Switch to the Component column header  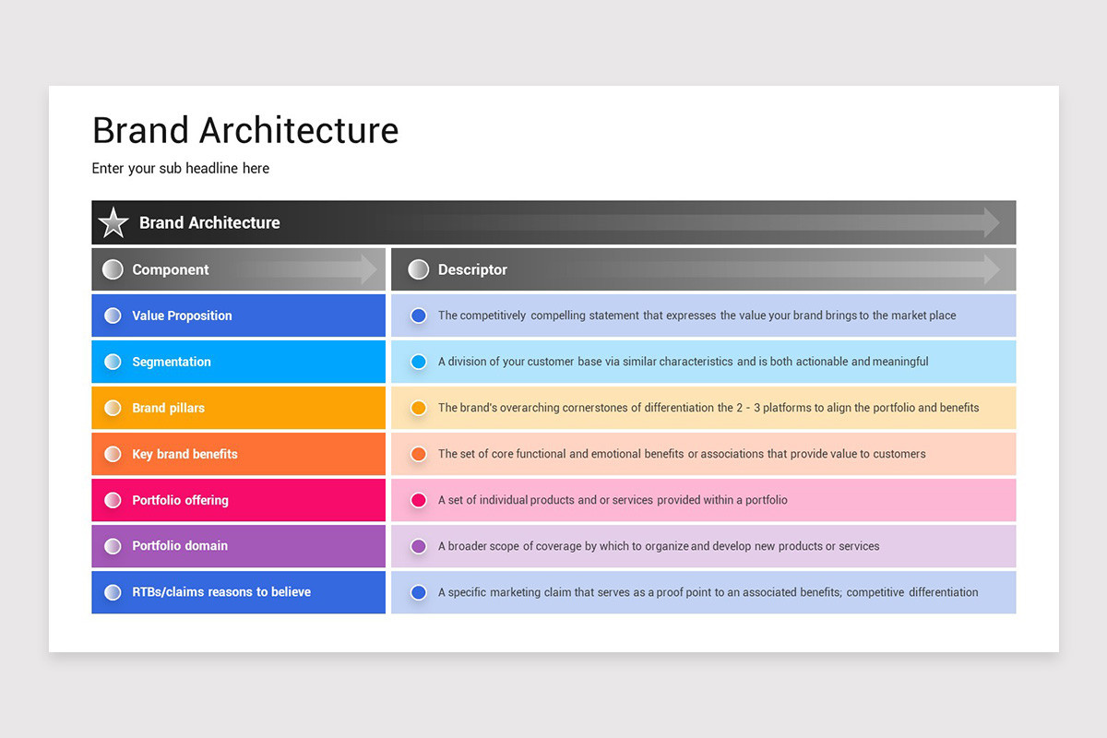pos(170,268)
